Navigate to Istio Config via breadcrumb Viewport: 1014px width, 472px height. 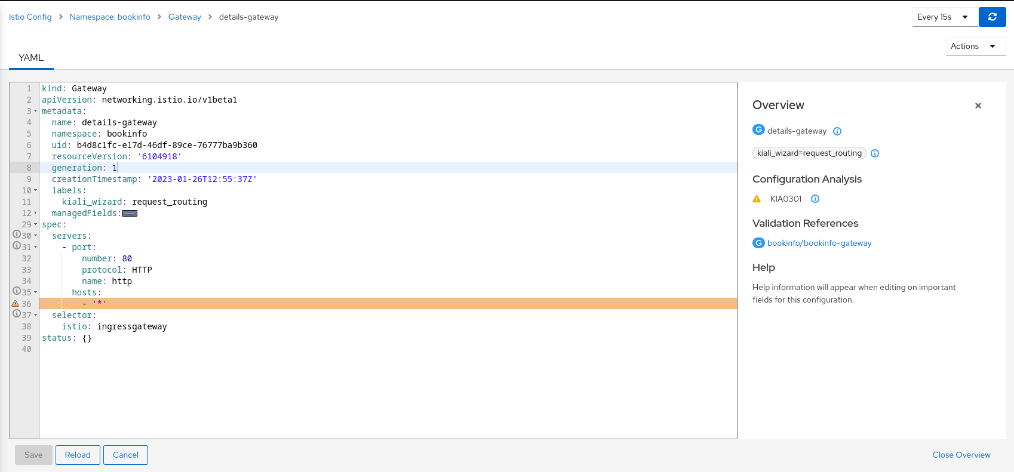30,17
